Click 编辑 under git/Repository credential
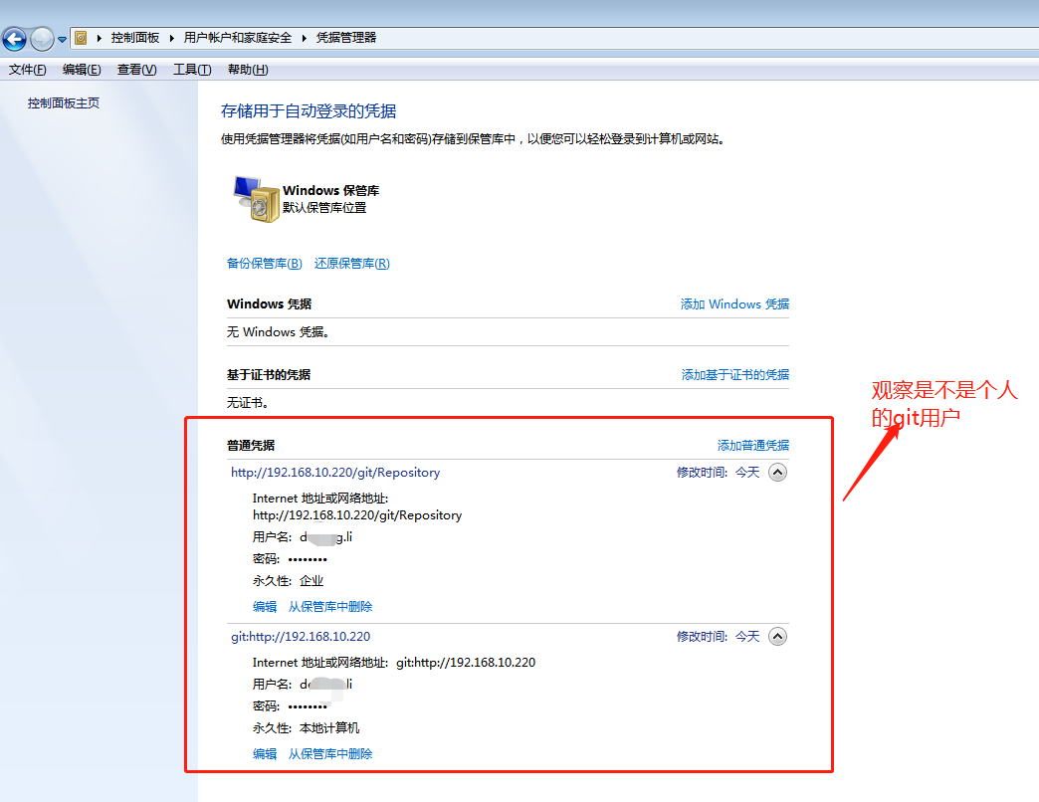This screenshot has height=802, width=1039. coord(265,607)
